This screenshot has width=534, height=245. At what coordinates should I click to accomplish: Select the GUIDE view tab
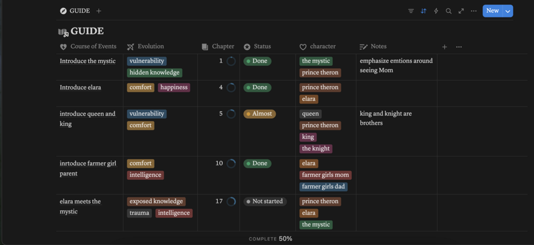(x=75, y=11)
